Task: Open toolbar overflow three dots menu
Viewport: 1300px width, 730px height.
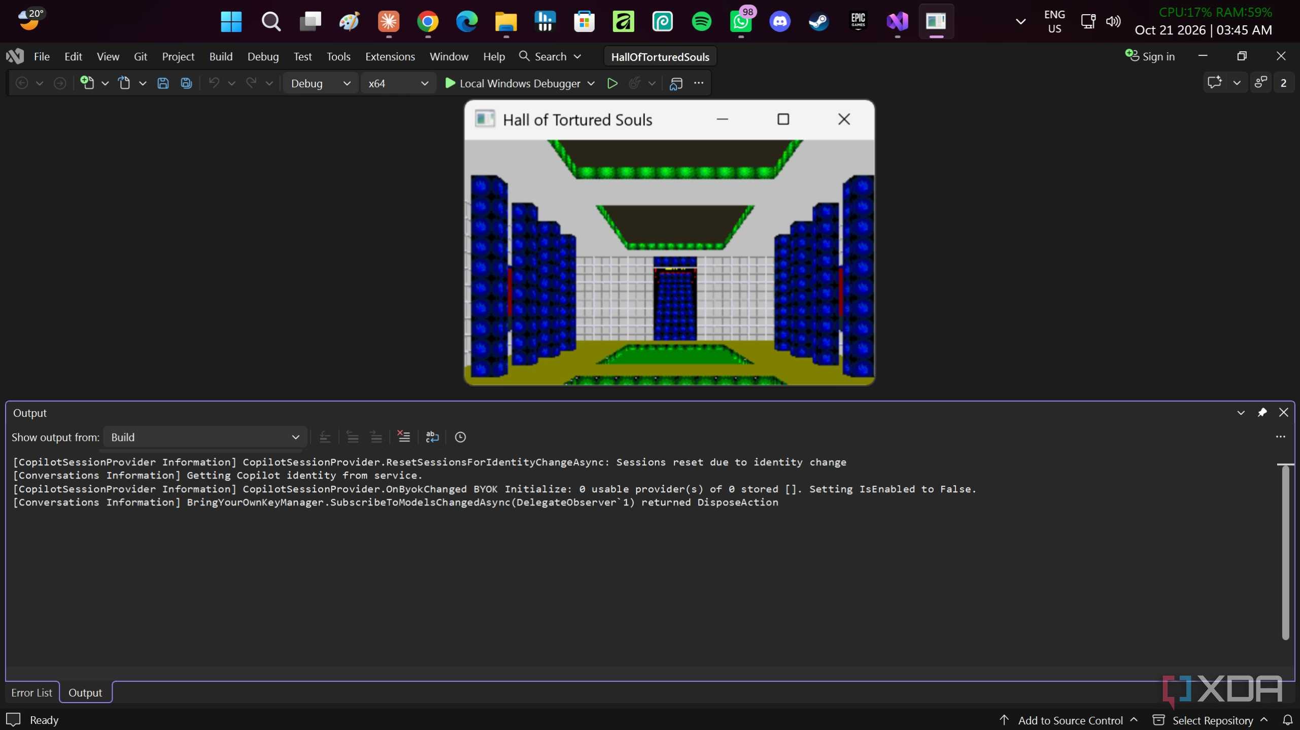Action: click(x=699, y=83)
